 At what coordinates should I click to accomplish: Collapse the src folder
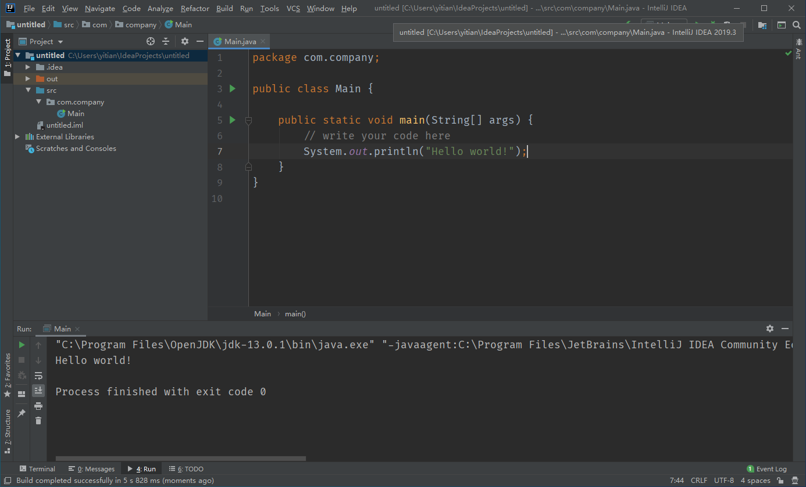(x=27, y=91)
